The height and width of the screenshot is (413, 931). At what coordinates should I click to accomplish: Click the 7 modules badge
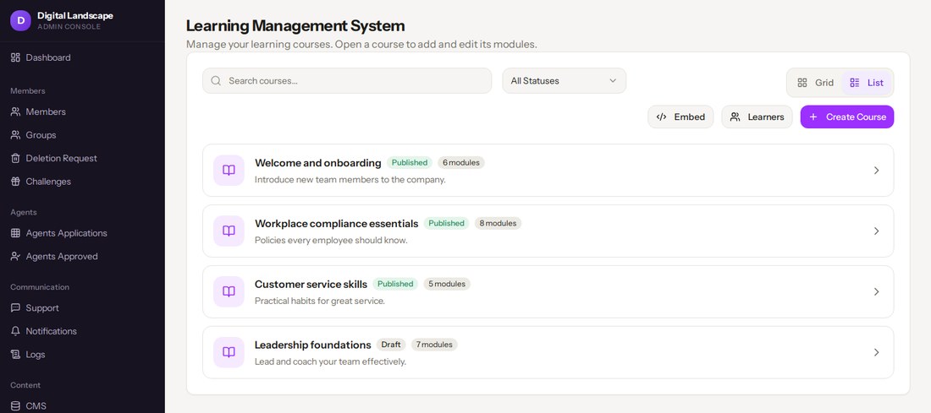(x=435, y=345)
